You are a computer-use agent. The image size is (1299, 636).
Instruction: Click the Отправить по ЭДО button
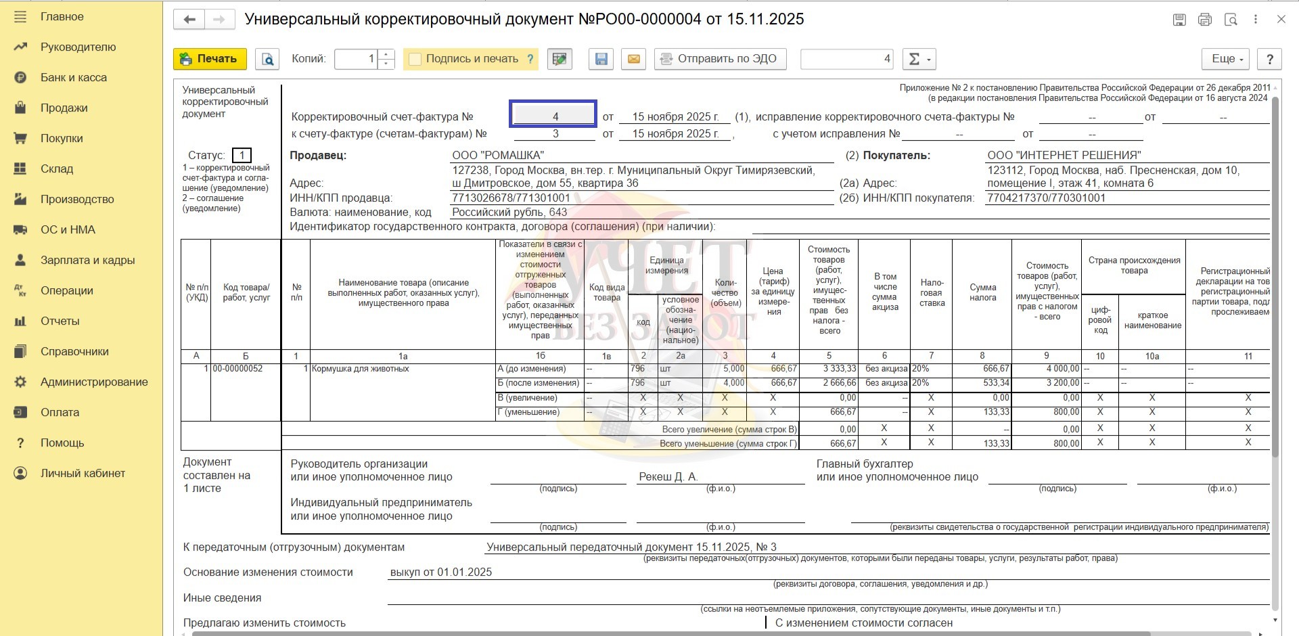coord(719,60)
